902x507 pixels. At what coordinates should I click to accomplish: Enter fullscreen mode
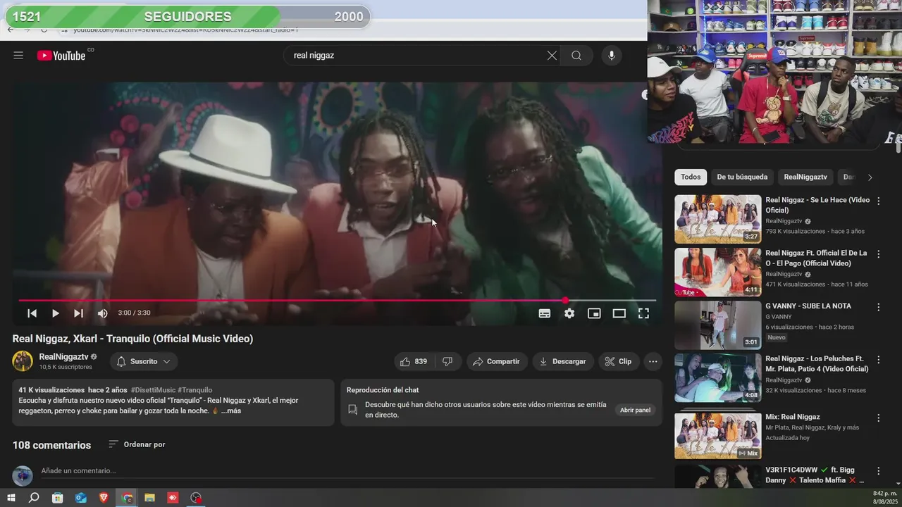pos(643,313)
